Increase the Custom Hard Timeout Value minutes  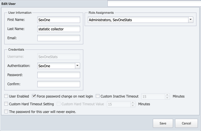point(133,103)
